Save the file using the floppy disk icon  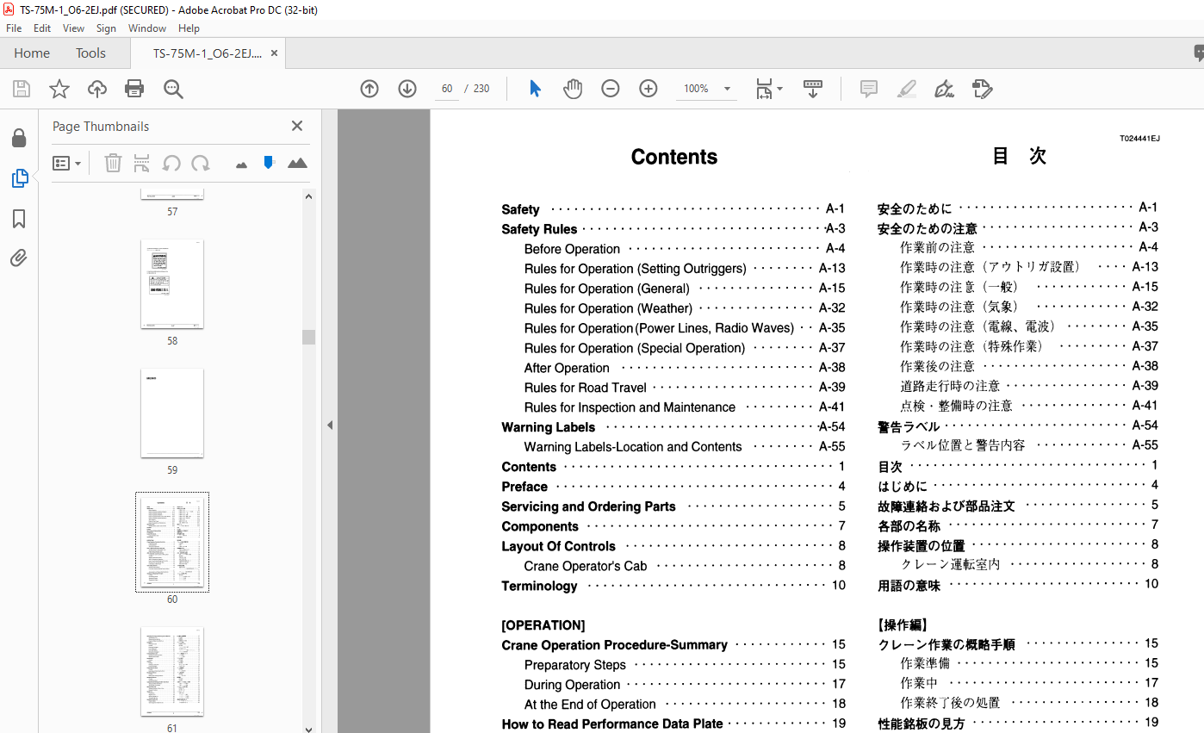[22, 89]
